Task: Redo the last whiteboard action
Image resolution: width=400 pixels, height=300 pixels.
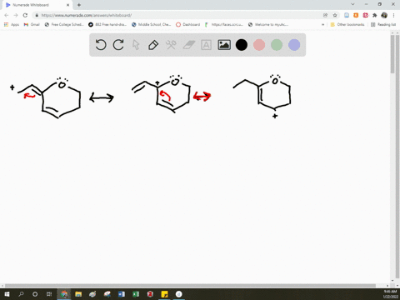Action: pos(118,45)
